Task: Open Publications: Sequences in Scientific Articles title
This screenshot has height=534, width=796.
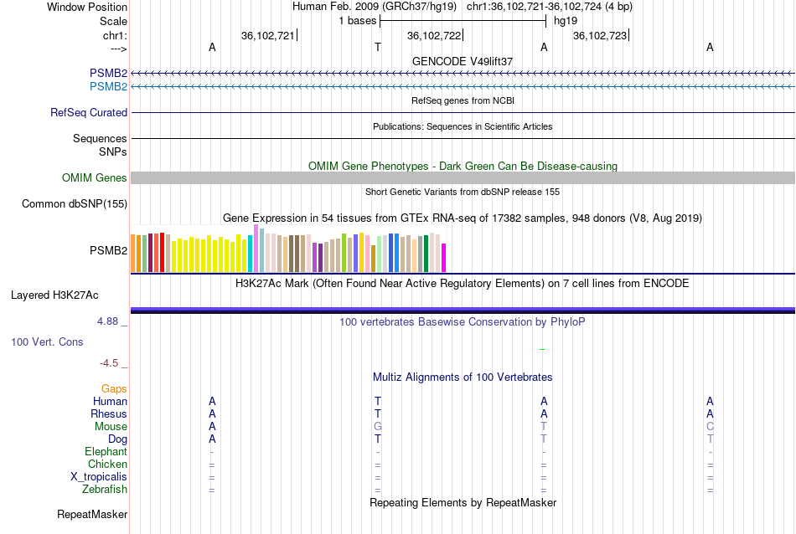Action: coord(463,126)
